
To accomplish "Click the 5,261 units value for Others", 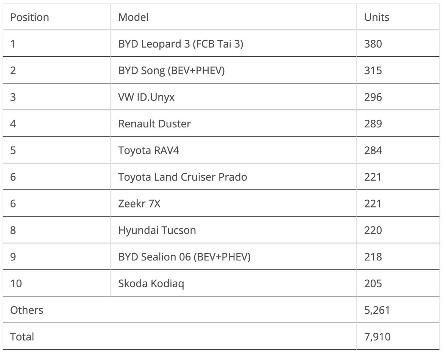I will point(377,310).
